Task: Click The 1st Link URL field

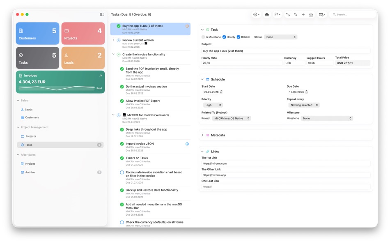Action: click(x=286, y=163)
